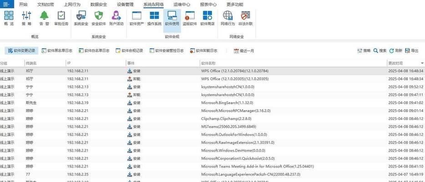Click IP address 192.168.2.35
The height and width of the screenshot is (182, 425).
pyautogui.click(x=78, y=174)
